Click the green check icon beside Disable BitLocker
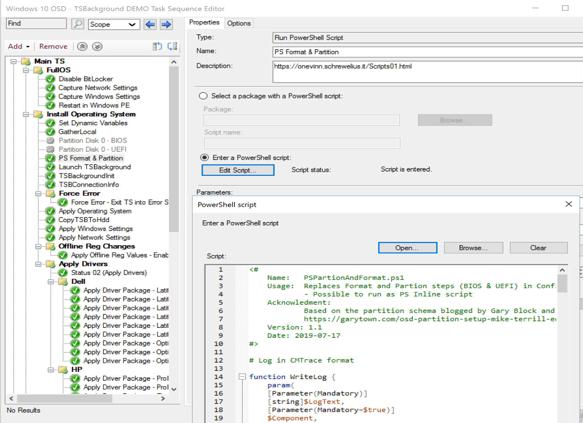The image size is (583, 423). [x=50, y=79]
